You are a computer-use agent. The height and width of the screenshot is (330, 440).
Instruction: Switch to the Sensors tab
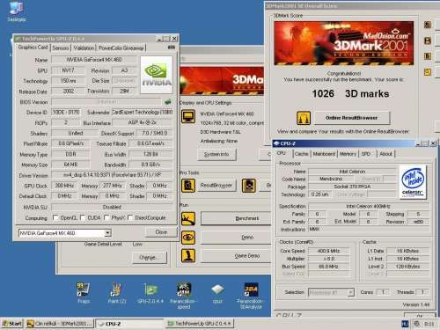click(x=61, y=48)
